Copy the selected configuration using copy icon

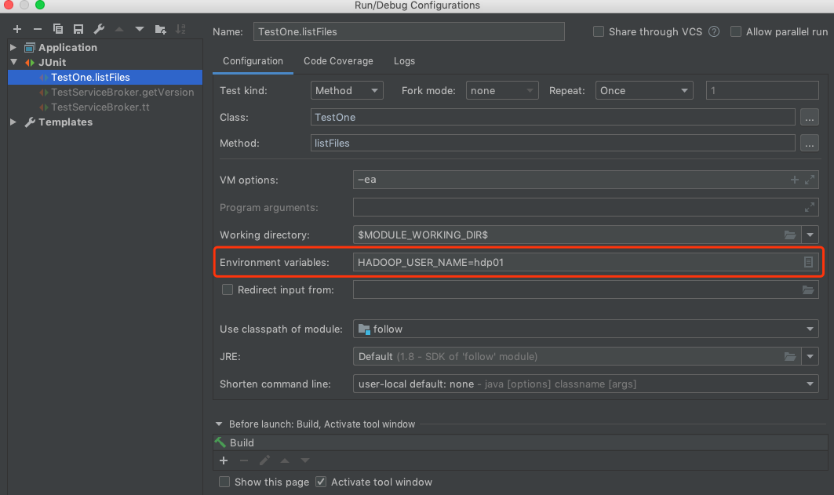56,28
